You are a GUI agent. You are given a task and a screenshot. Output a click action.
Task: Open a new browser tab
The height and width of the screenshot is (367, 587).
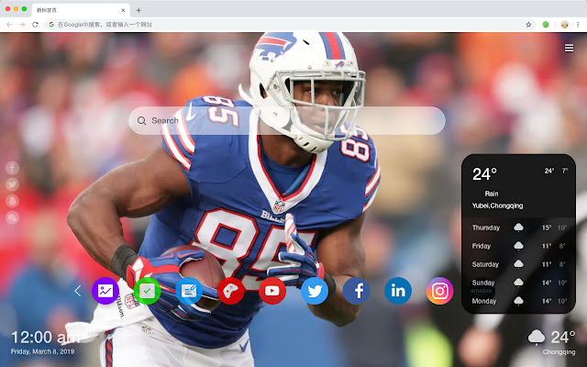[x=138, y=10]
